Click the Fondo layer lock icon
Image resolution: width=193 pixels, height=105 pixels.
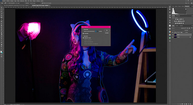coord(190,37)
